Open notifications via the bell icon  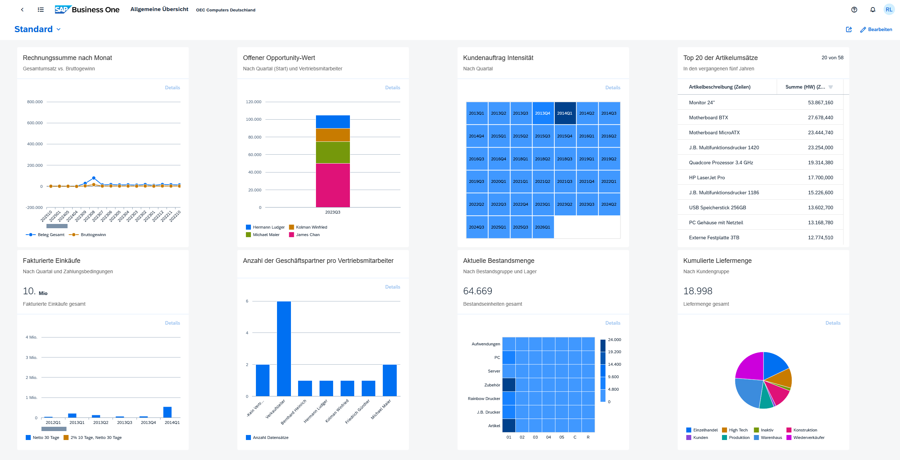pyautogui.click(x=872, y=10)
